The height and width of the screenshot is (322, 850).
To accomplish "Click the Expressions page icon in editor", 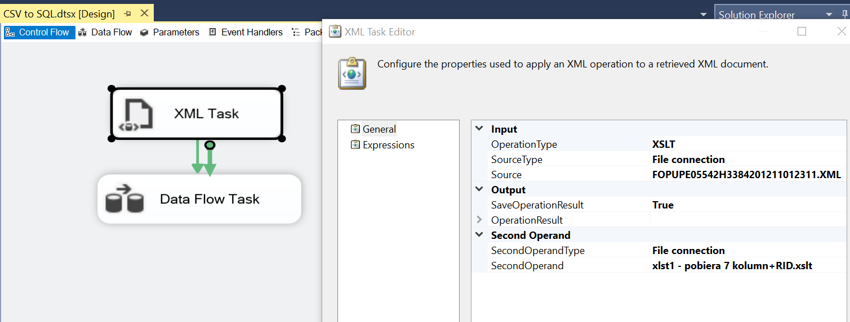I will (355, 145).
